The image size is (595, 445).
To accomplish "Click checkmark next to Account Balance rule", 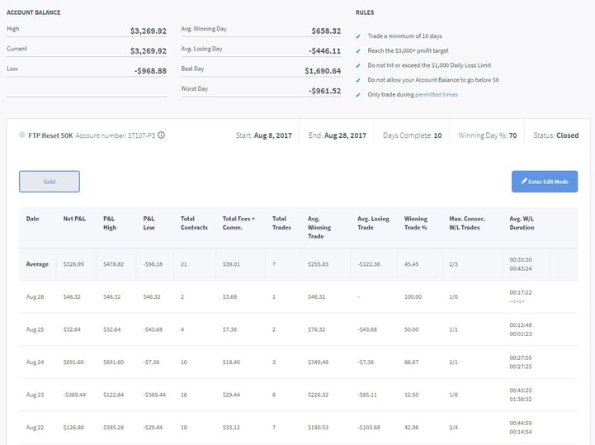I will pyautogui.click(x=358, y=80).
